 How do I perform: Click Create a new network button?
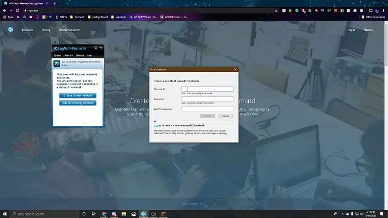[x=78, y=95]
